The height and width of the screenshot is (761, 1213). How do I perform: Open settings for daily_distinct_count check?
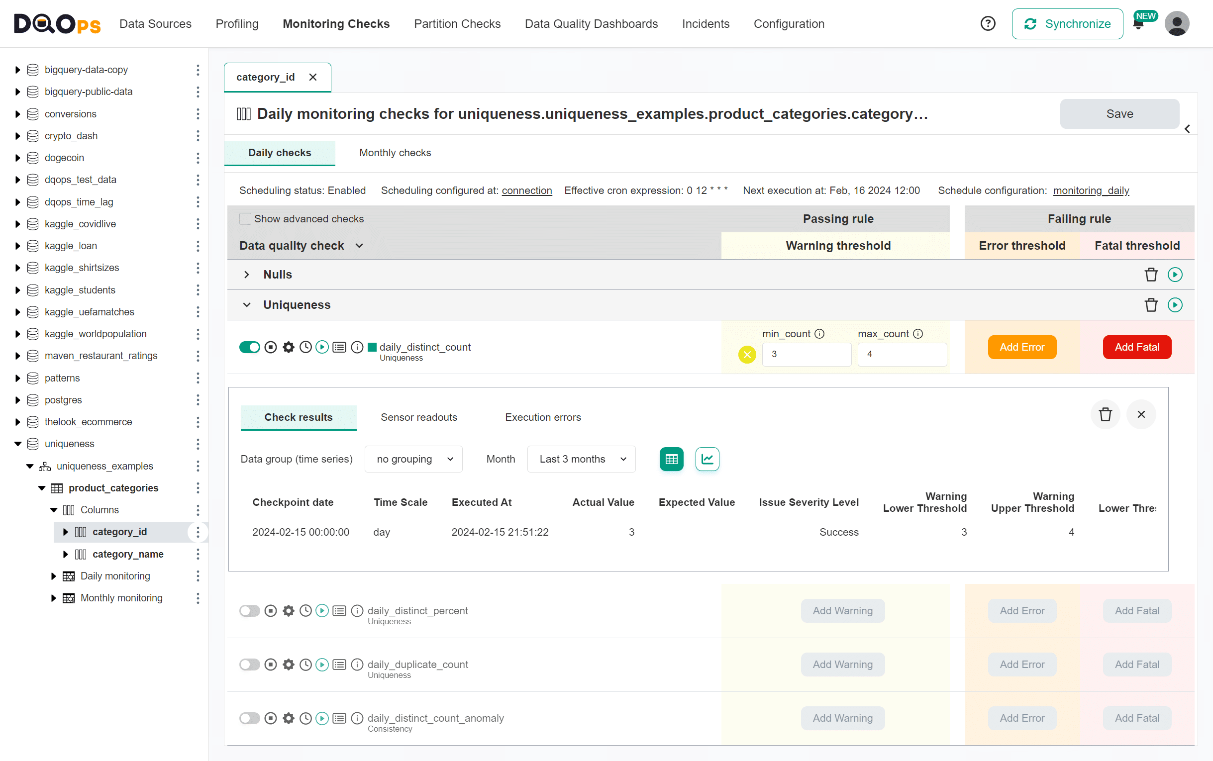(x=288, y=347)
